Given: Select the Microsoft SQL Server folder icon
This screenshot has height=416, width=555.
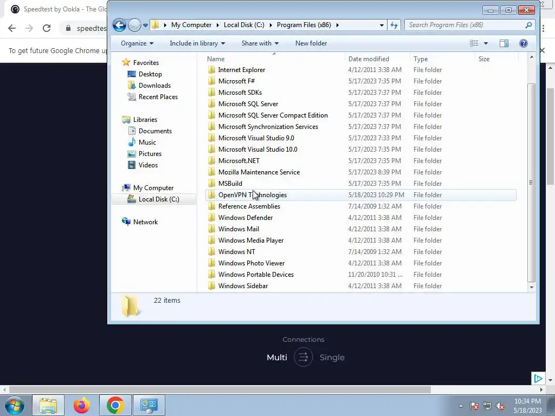Looking at the screenshot, I should click(211, 103).
